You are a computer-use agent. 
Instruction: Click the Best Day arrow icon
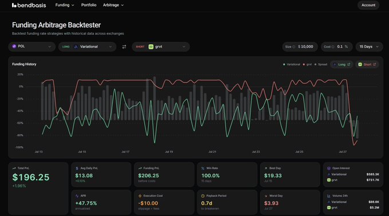pyautogui.click(x=266, y=168)
